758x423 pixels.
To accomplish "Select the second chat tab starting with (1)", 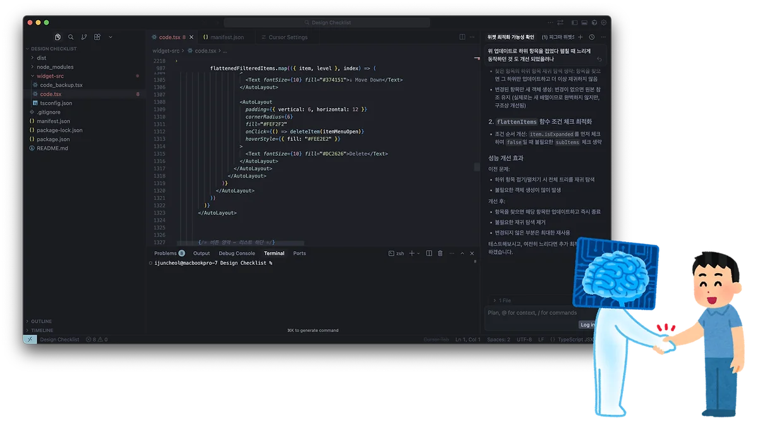I will pos(558,37).
